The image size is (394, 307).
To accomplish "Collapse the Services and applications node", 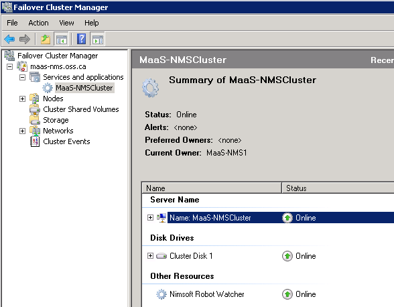I will click(x=22, y=78).
